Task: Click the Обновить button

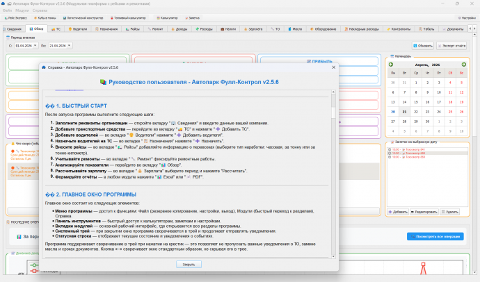Action: pyautogui.click(x=423, y=46)
